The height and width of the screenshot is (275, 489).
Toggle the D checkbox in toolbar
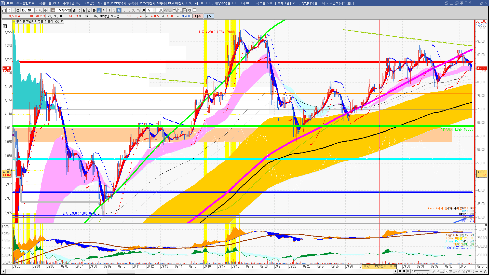[x=195, y=10]
